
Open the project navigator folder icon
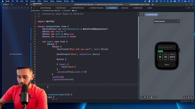coord(4,8)
